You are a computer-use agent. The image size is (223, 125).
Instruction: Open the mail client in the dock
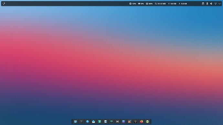93,121
